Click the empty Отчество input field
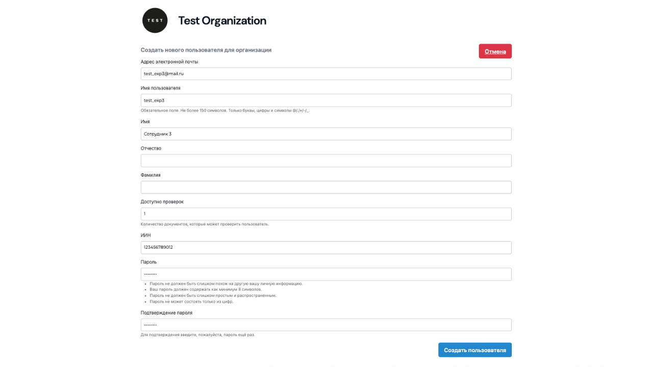Viewport: 653px width, 367px height. point(326,161)
